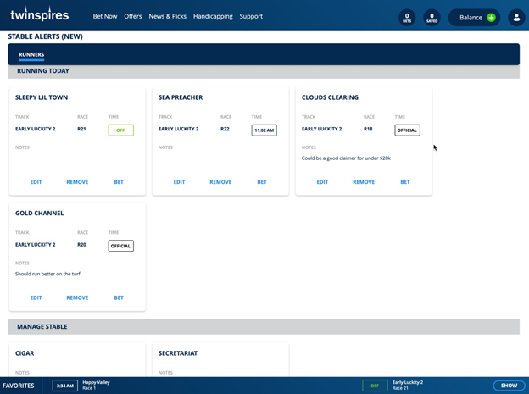Viewport: 529px width, 394px height.
Task: Edit the Gold Channel runner
Action: coord(36,297)
